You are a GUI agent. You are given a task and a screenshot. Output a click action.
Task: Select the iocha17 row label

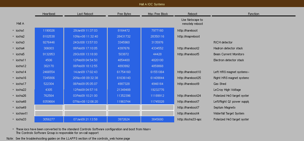[21, 84]
